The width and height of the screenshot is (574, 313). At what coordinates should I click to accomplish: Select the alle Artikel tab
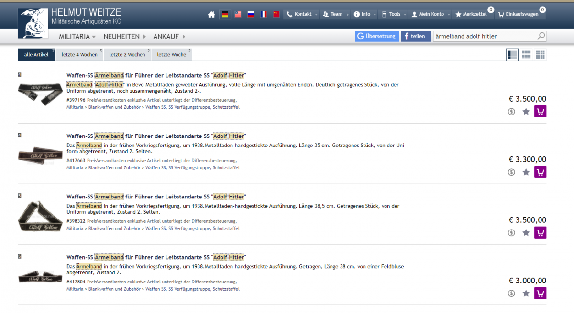pos(37,54)
